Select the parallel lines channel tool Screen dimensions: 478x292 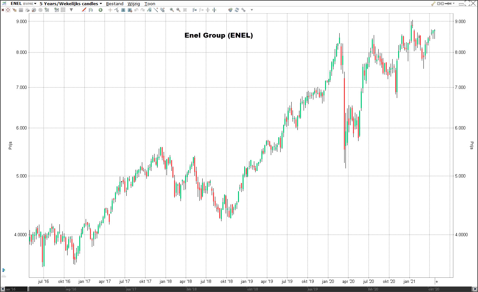[x=162, y=10]
